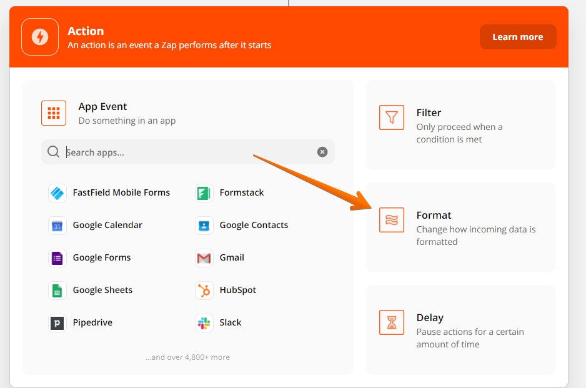Choose FastField Mobile Forms label

click(121, 192)
